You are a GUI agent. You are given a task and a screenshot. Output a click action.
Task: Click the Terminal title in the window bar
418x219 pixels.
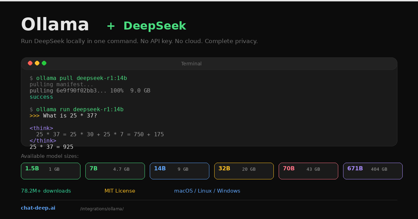point(191,64)
